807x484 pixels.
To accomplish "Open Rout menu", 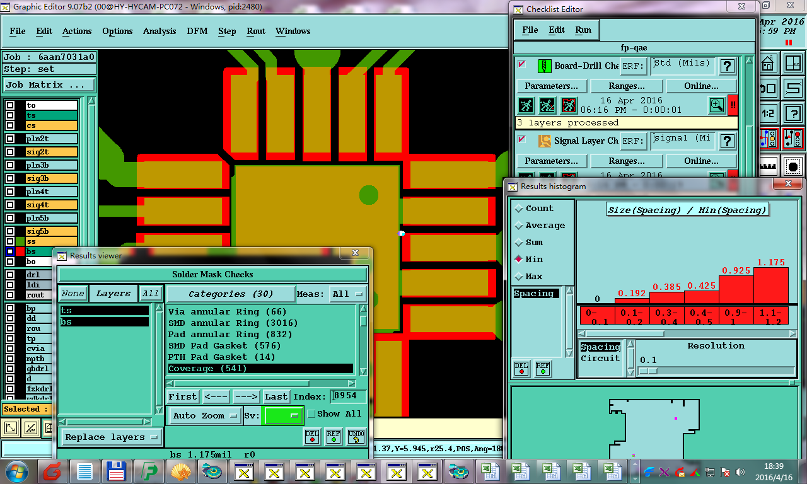I will [x=256, y=31].
